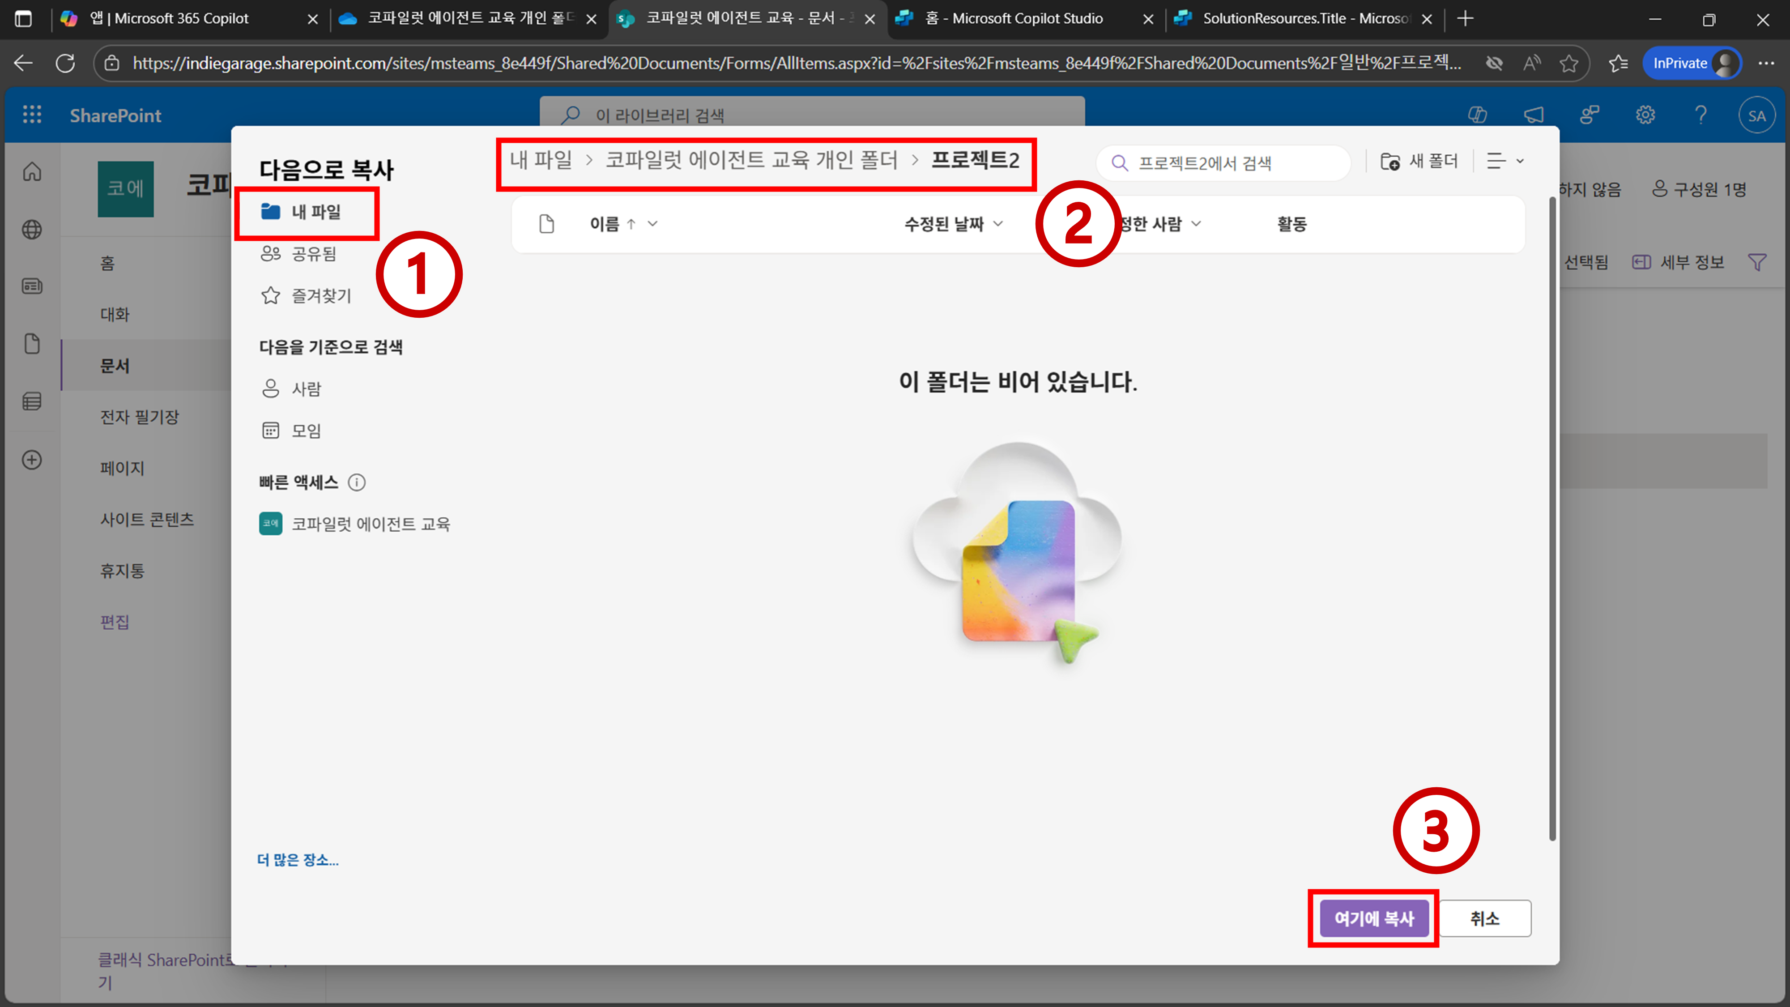The image size is (1790, 1007).
Task: Open the 더 많은 장소 link
Action: click(x=298, y=860)
